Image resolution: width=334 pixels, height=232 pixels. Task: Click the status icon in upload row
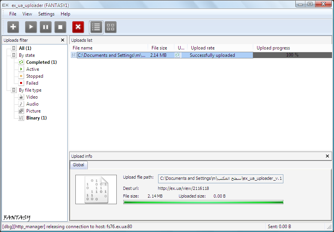pyautogui.click(x=177, y=55)
